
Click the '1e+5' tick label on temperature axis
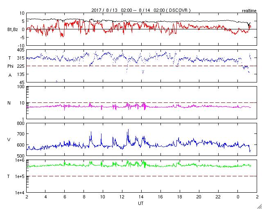(x=20, y=176)
